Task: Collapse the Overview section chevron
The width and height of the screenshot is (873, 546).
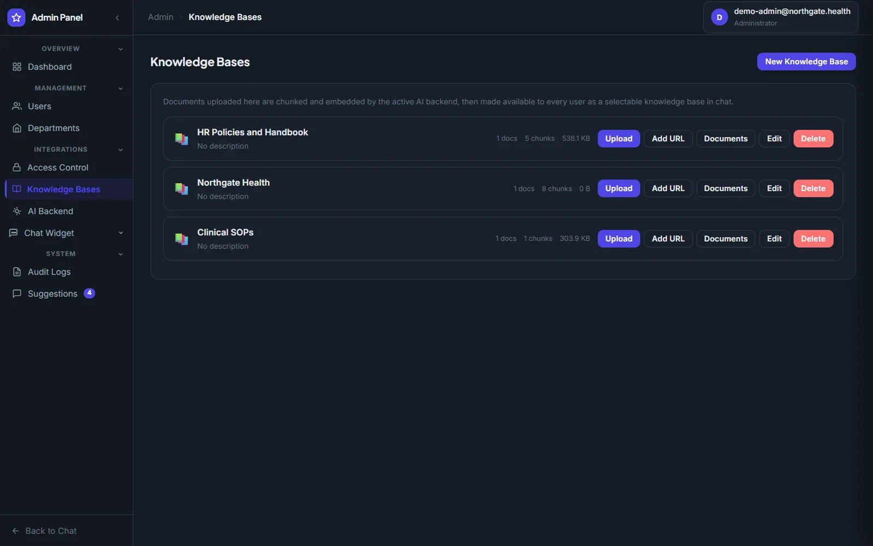Action: [121, 49]
